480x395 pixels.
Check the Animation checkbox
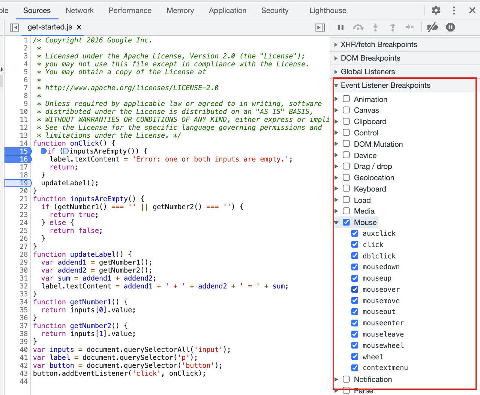point(346,99)
